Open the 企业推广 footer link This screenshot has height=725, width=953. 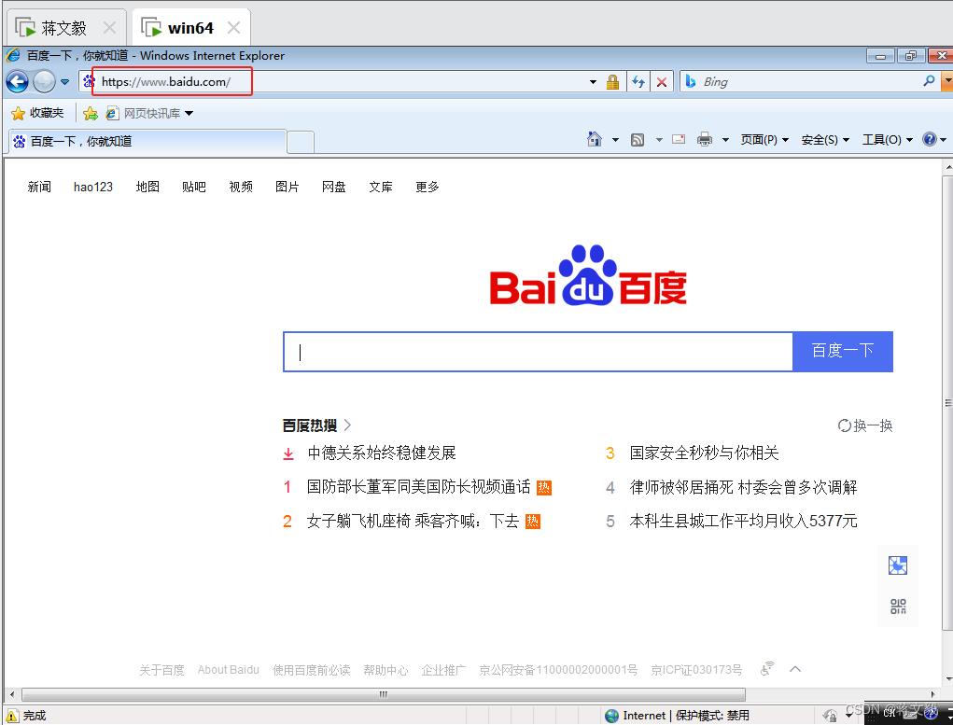click(x=443, y=670)
